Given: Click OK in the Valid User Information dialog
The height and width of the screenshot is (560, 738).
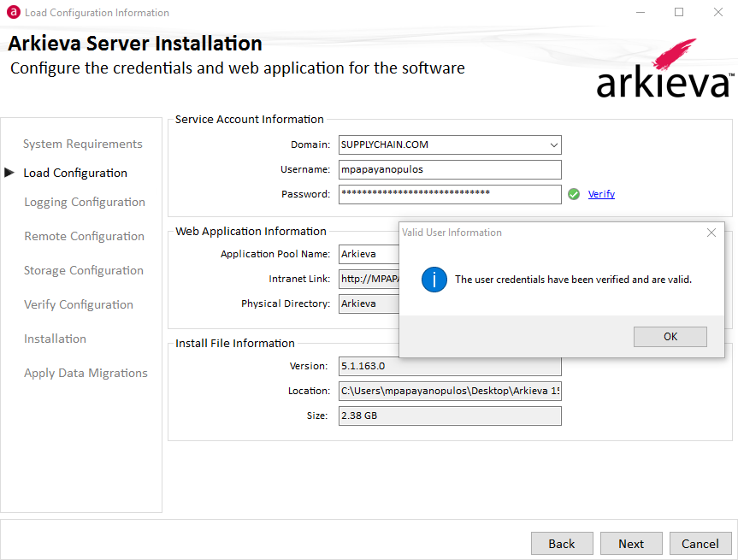Looking at the screenshot, I should coord(670,337).
